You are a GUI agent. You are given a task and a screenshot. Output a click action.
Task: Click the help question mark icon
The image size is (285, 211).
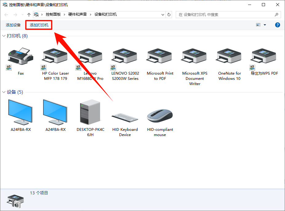click(x=278, y=25)
